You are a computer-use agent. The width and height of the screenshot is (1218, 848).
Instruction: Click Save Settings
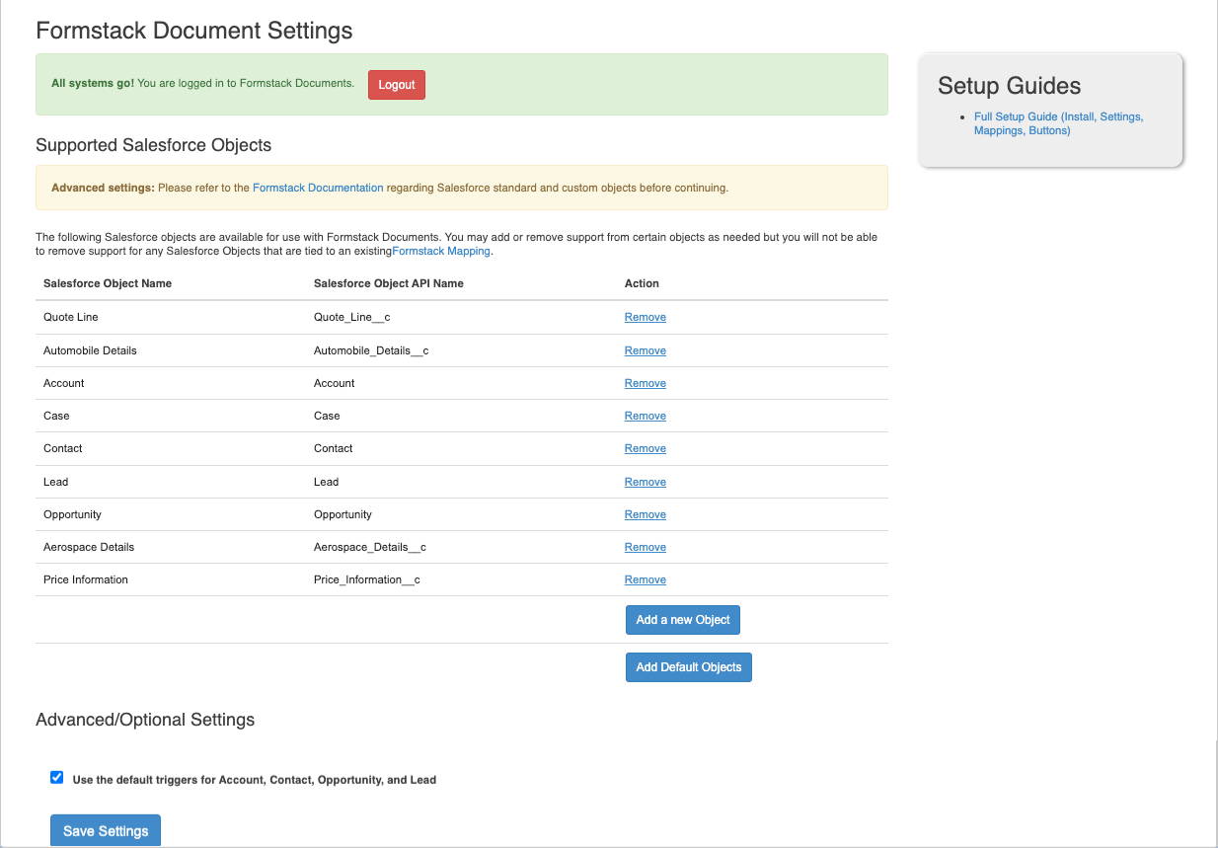[105, 829]
